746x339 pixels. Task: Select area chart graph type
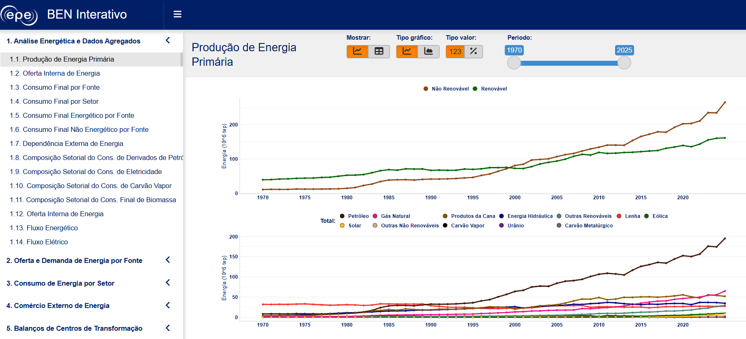(428, 51)
